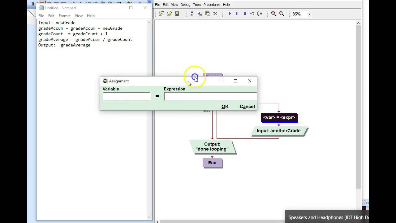This screenshot has width=396, height=223.
Task: Run the flowchart with Play icon
Action: coord(230,14)
